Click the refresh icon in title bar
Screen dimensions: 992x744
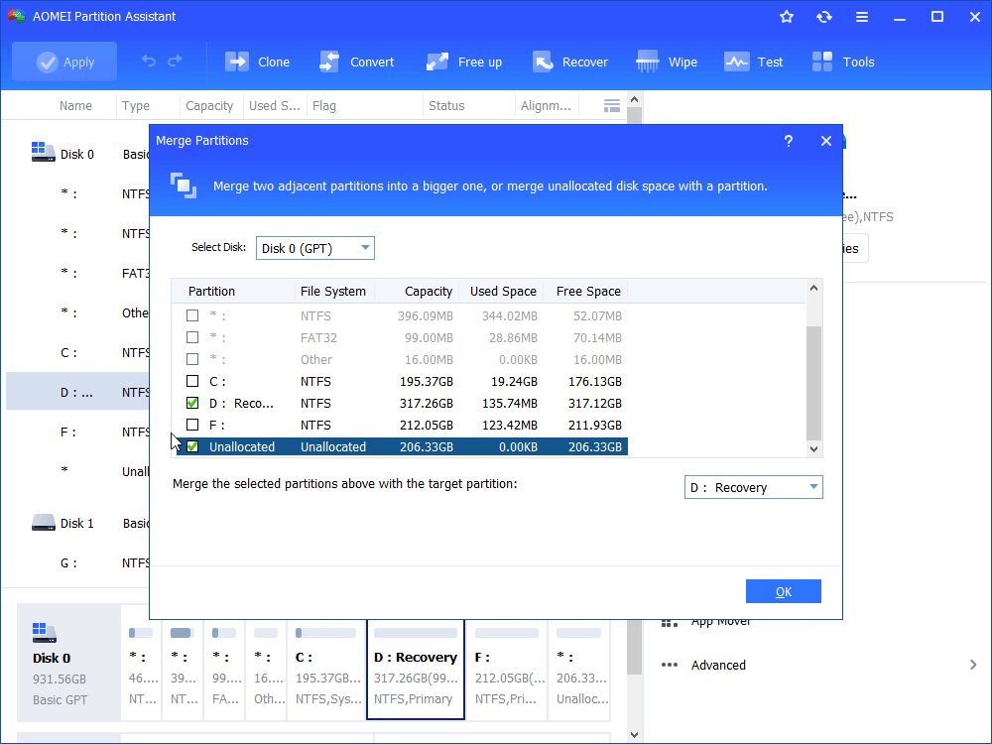click(x=823, y=17)
